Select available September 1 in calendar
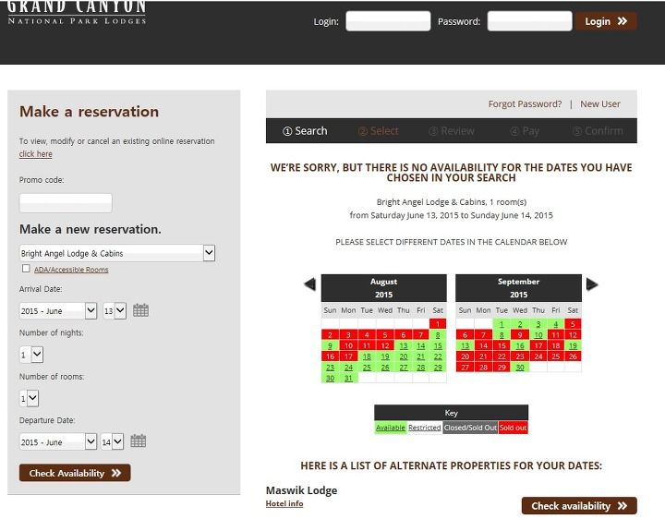Viewport: 665px width, 531px height. (502, 324)
